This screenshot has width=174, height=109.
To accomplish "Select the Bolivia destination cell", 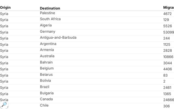I will [x=45, y=81].
